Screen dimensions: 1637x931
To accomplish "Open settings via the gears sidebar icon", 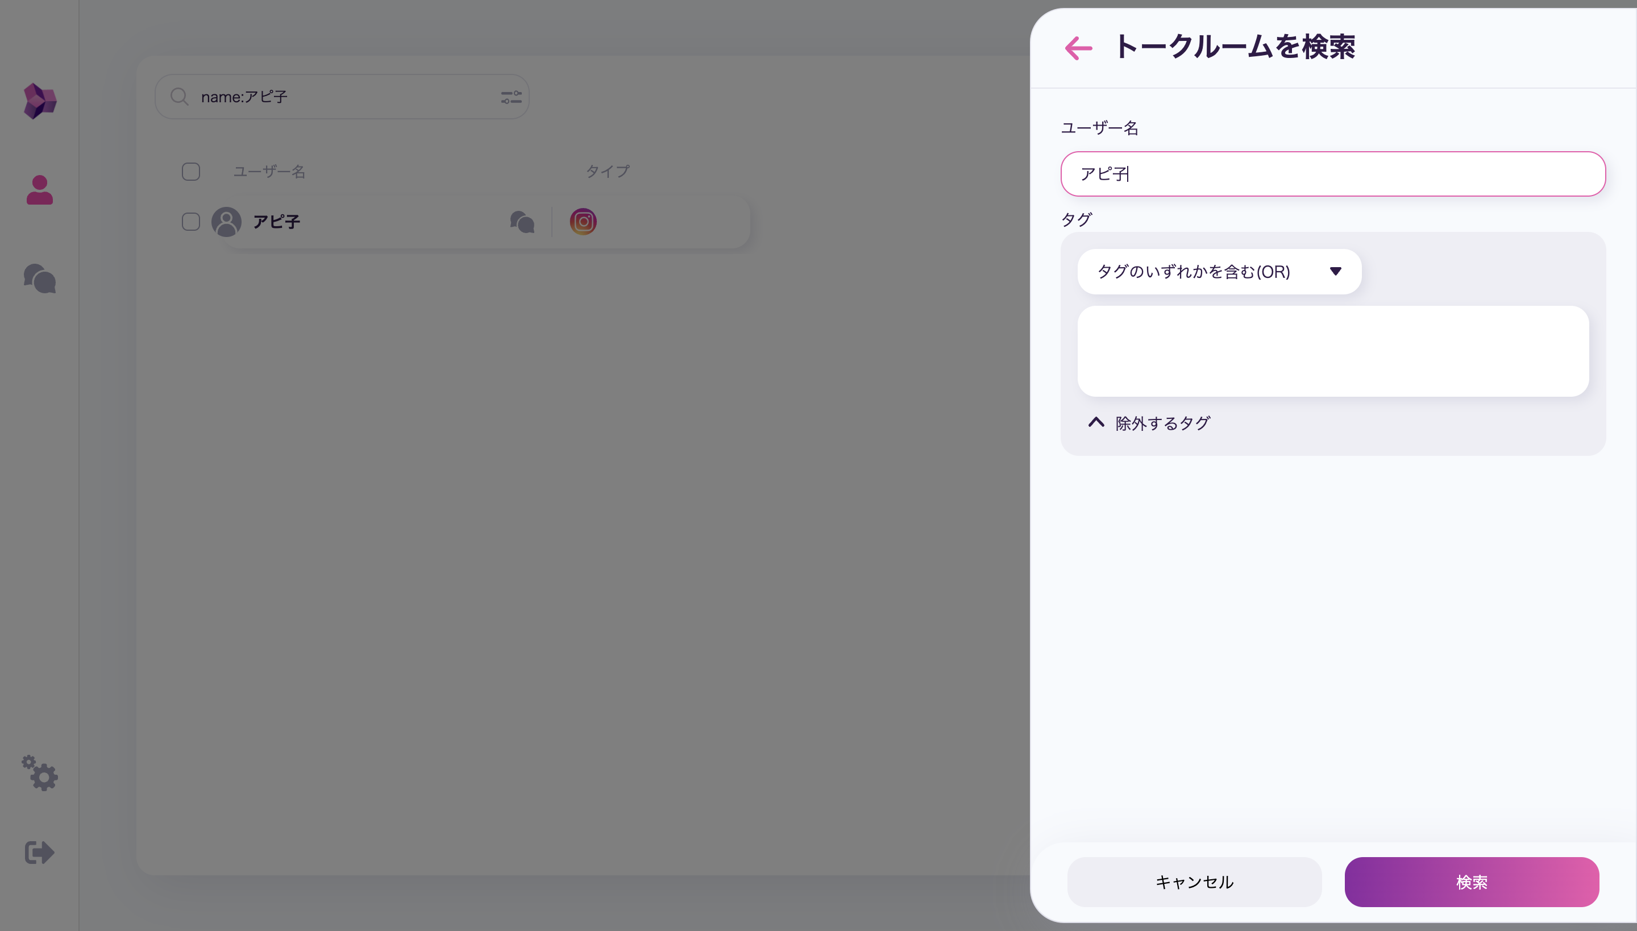I will click(40, 772).
